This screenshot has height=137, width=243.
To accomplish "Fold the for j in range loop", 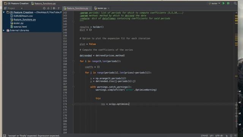I will point(74,73).
